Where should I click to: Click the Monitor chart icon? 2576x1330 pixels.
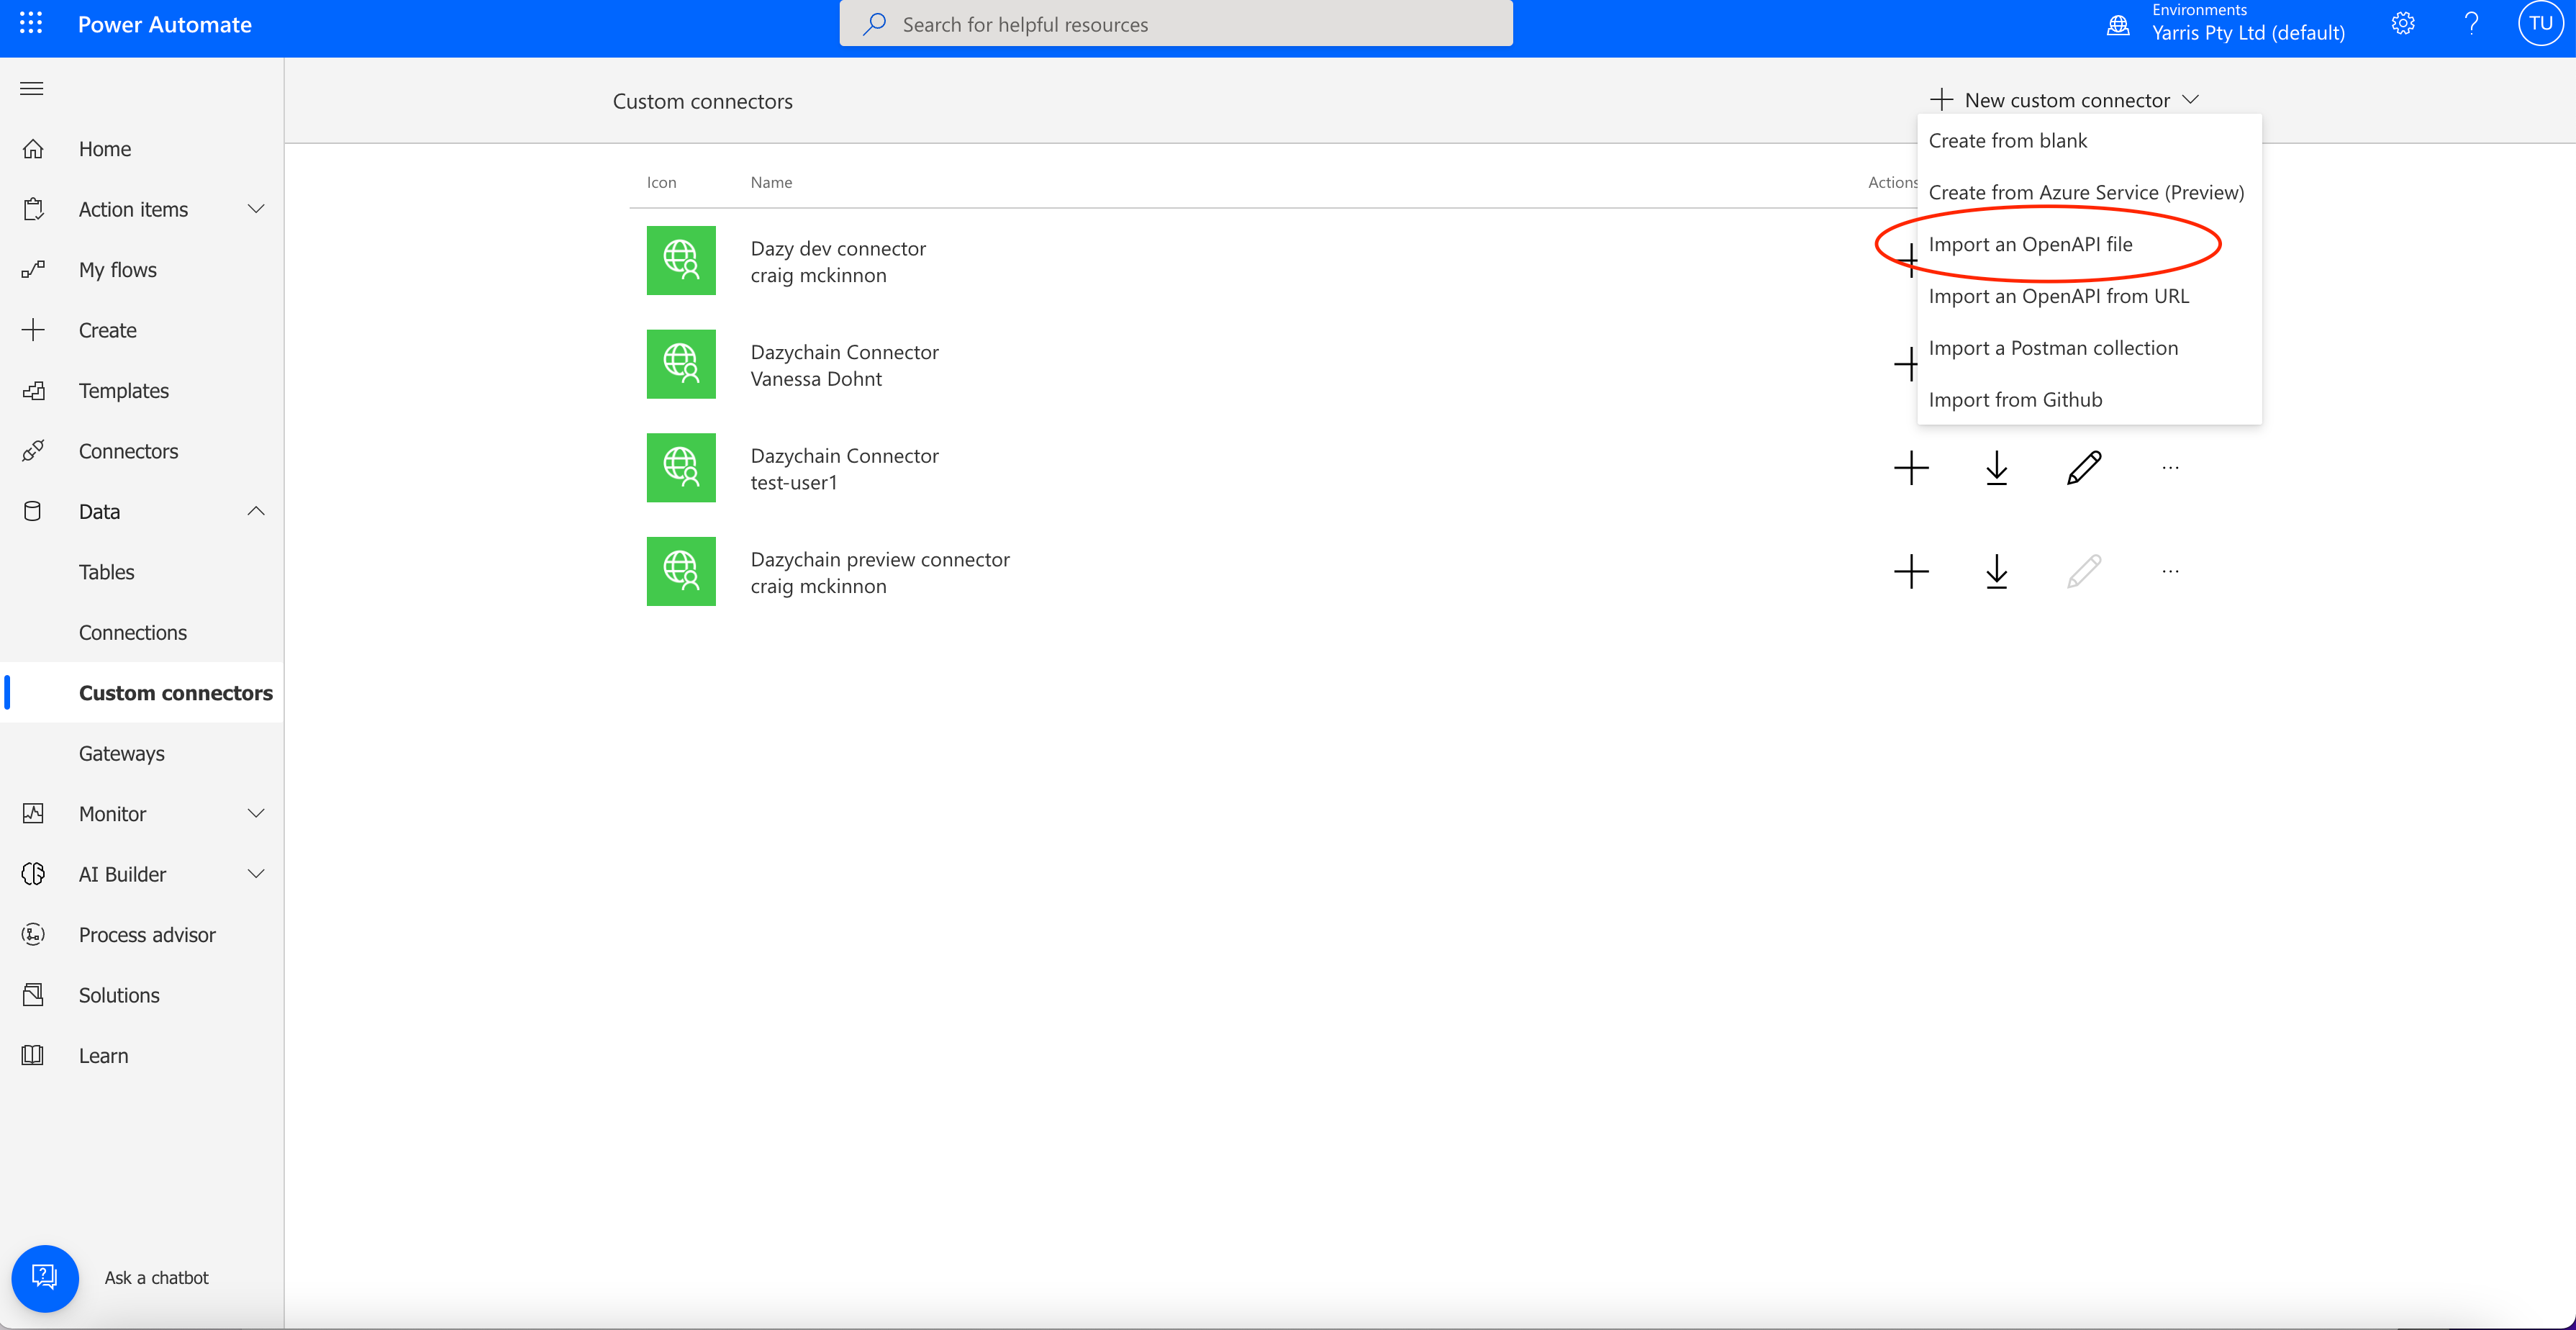pyautogui.click(x=33, y=814)
